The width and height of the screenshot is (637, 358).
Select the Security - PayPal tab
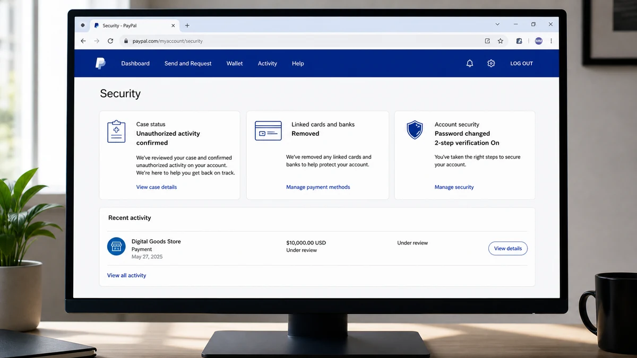(x=135, y=25)
